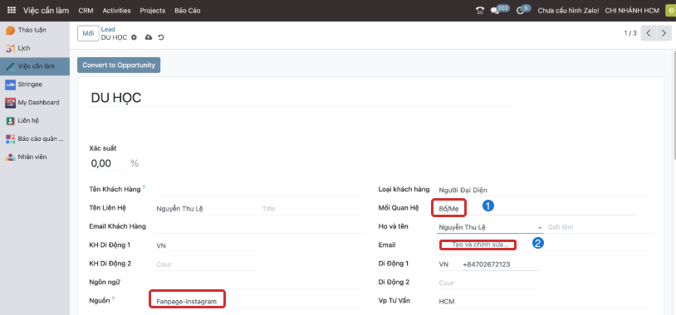The width and height of the screenshot is (676, 315).
Task: Open Giới tính field
Action: (600, 227)
